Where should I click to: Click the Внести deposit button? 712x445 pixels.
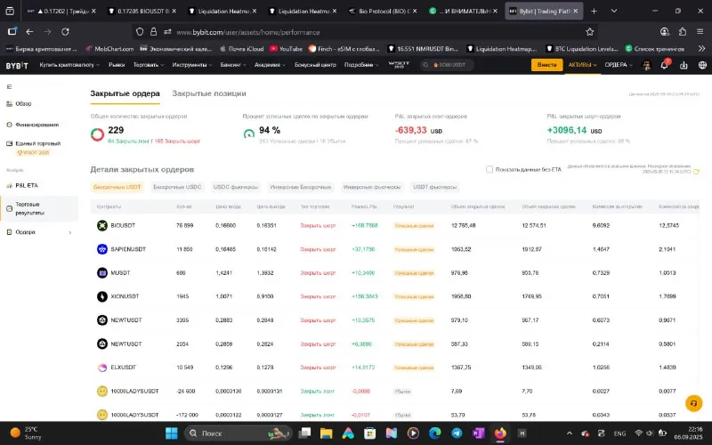(x=546, y=65)
